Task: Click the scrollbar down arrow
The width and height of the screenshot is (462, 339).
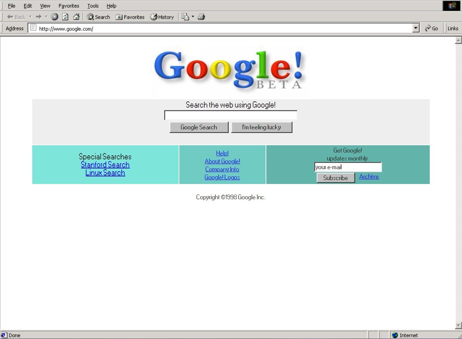Action: pos(458,326)
